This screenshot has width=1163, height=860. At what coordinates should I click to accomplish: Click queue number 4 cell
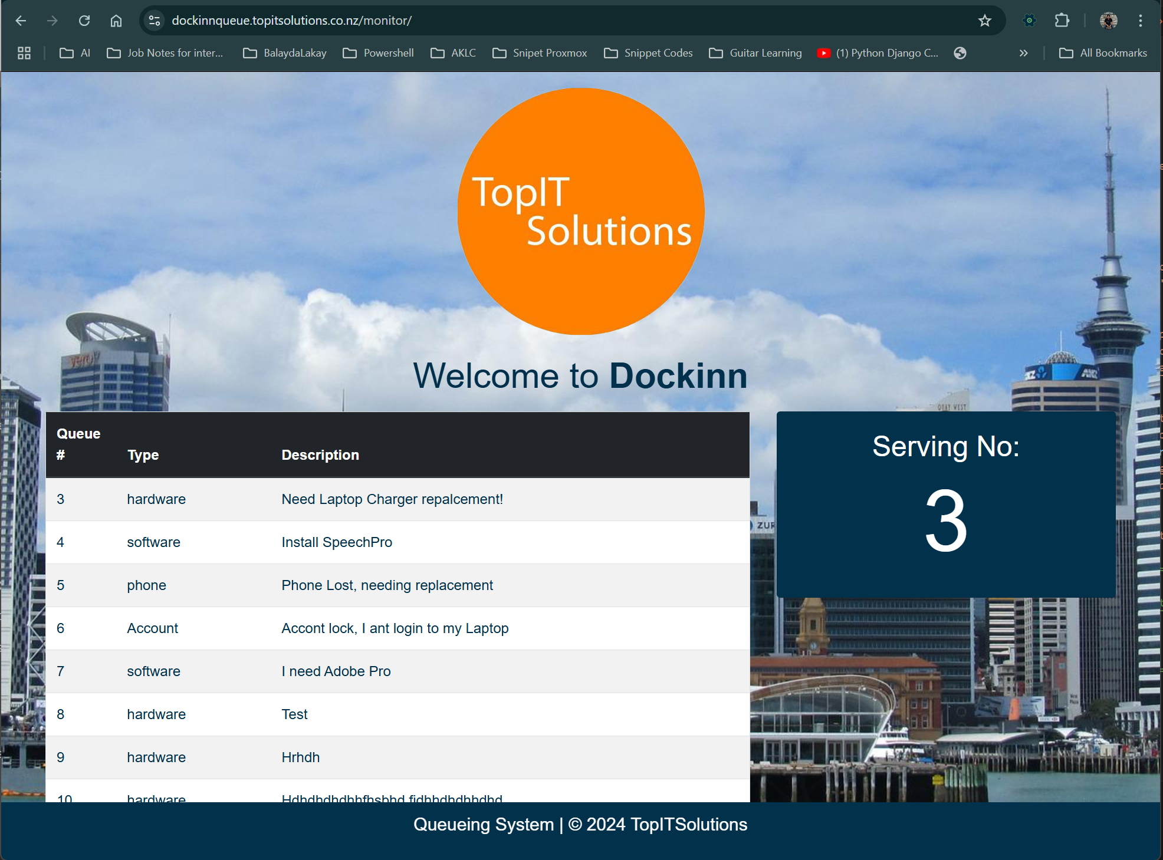[x=60, y=542]
